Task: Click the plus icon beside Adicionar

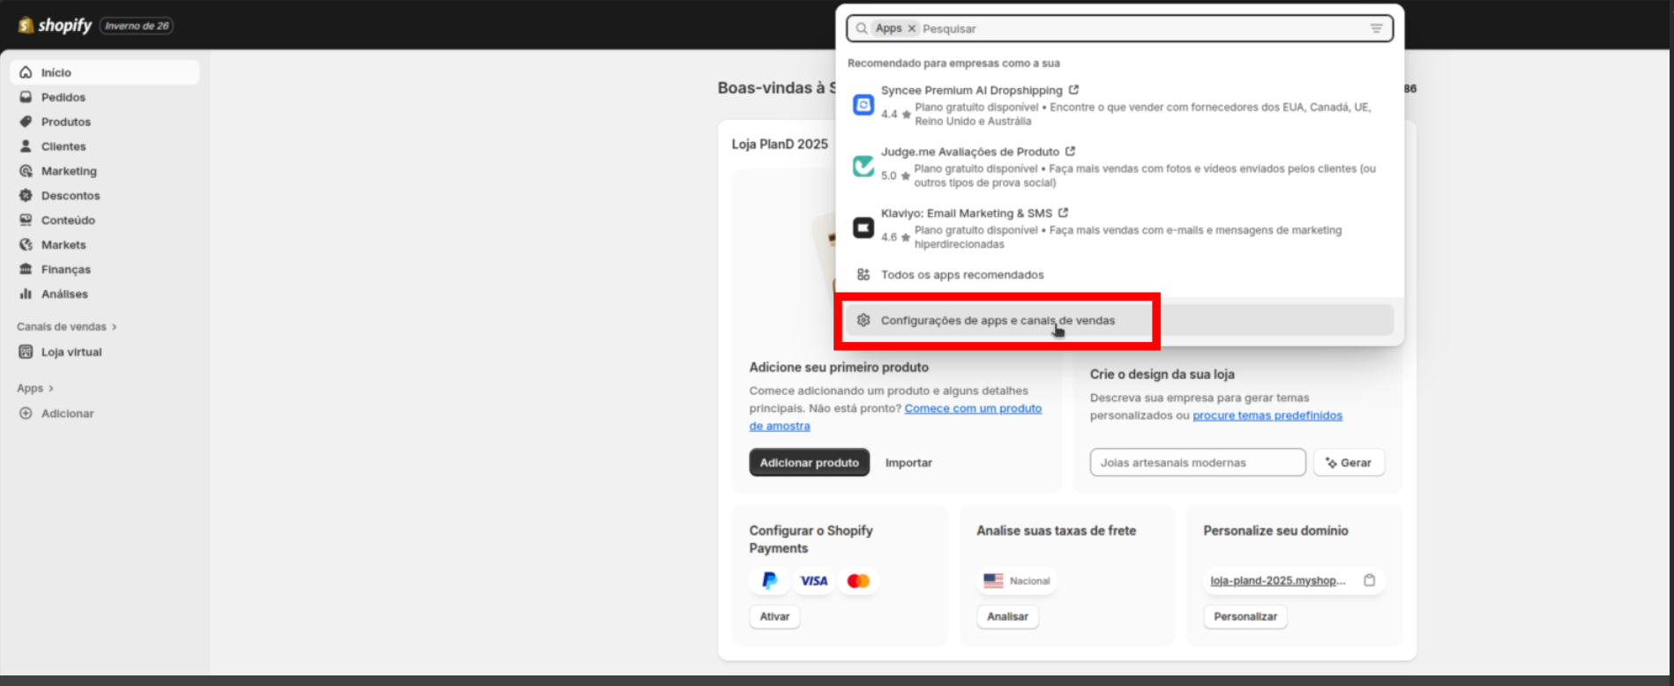Action: 26,414
